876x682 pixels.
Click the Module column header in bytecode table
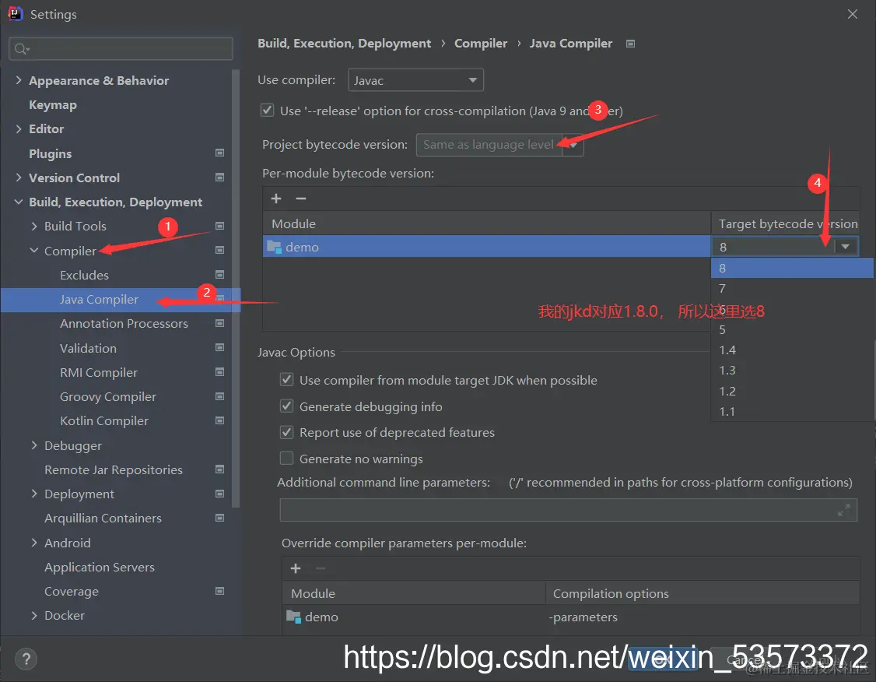click(486, 223)
